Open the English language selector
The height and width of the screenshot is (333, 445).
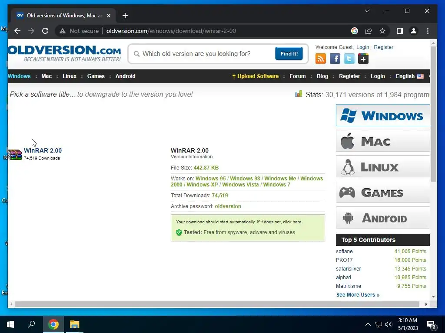point(410,76)
